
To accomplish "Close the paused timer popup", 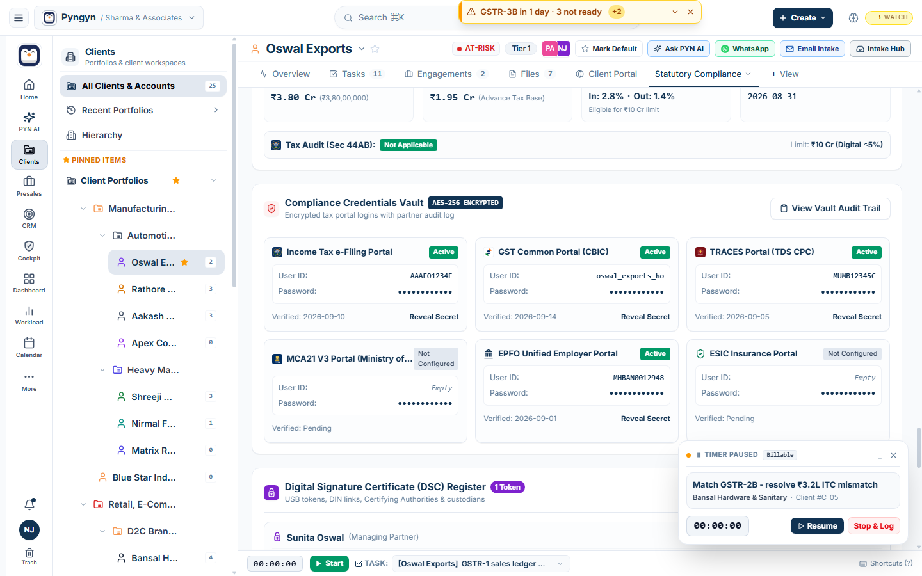I will coord(893,455).
